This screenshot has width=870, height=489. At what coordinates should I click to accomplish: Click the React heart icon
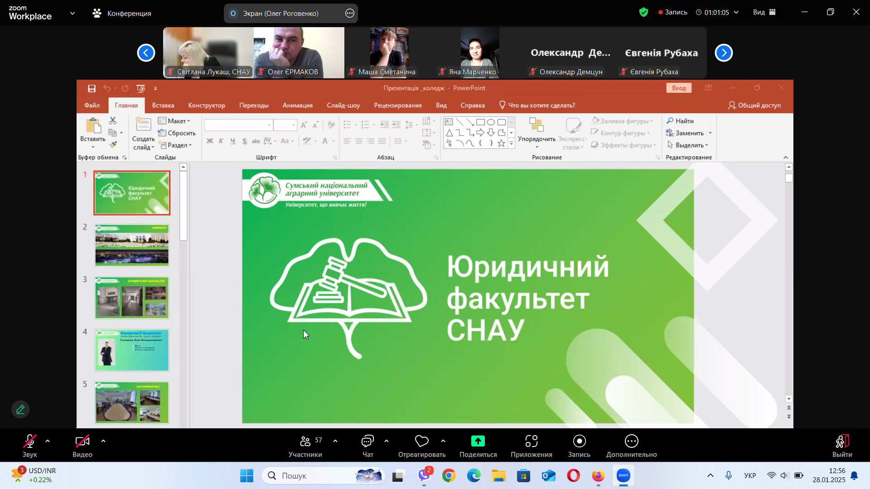[421, 441]
